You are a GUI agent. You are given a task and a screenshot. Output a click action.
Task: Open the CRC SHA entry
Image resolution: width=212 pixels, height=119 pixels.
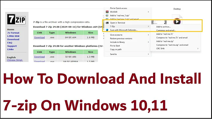[x=160, y=49]
